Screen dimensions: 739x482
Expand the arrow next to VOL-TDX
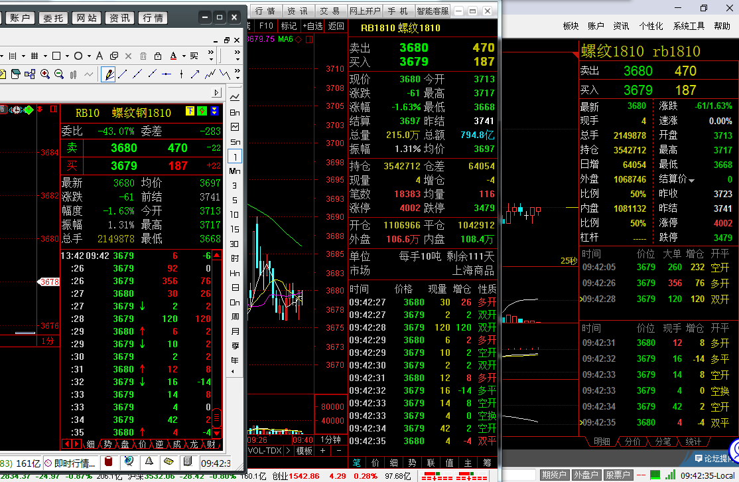tap(289, 451)
